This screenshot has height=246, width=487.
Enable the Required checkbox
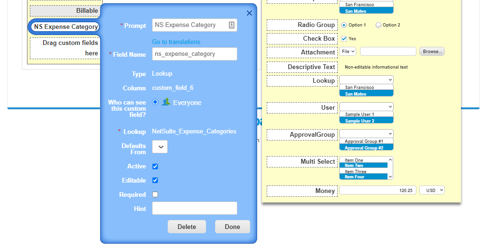pos(155,194)
